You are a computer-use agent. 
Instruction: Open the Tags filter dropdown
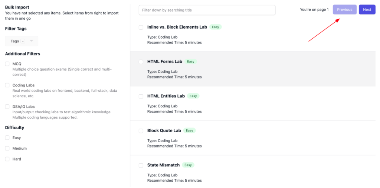click(x=22, y=41)
